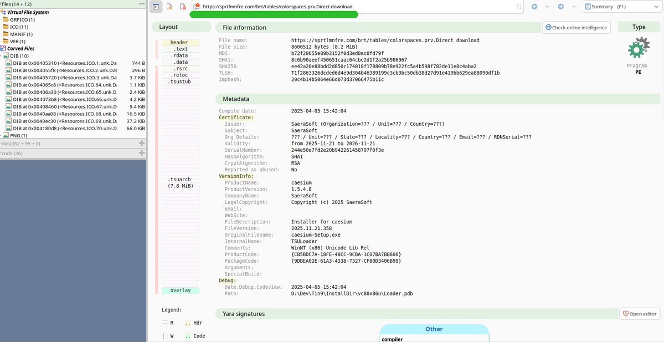Click the 744 B file size
664x342 pixels.
[x=138, y=63]
